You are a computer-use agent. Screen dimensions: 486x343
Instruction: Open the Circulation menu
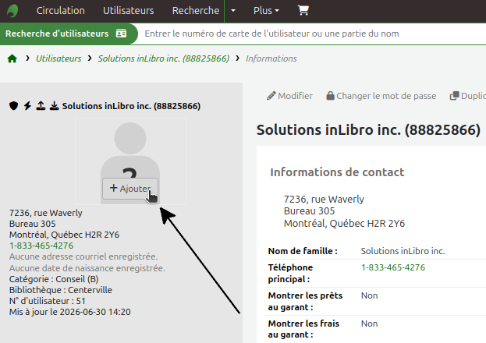(60, 11)
